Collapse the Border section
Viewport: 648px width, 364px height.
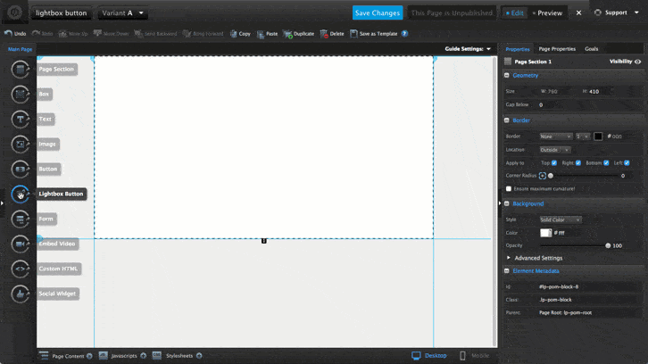507,120
